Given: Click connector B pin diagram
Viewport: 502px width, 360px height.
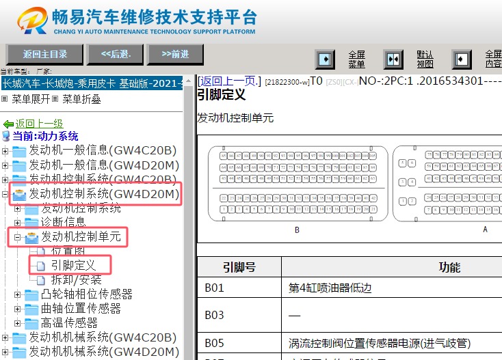Looking at the screenshot, I should pos(298,184).
